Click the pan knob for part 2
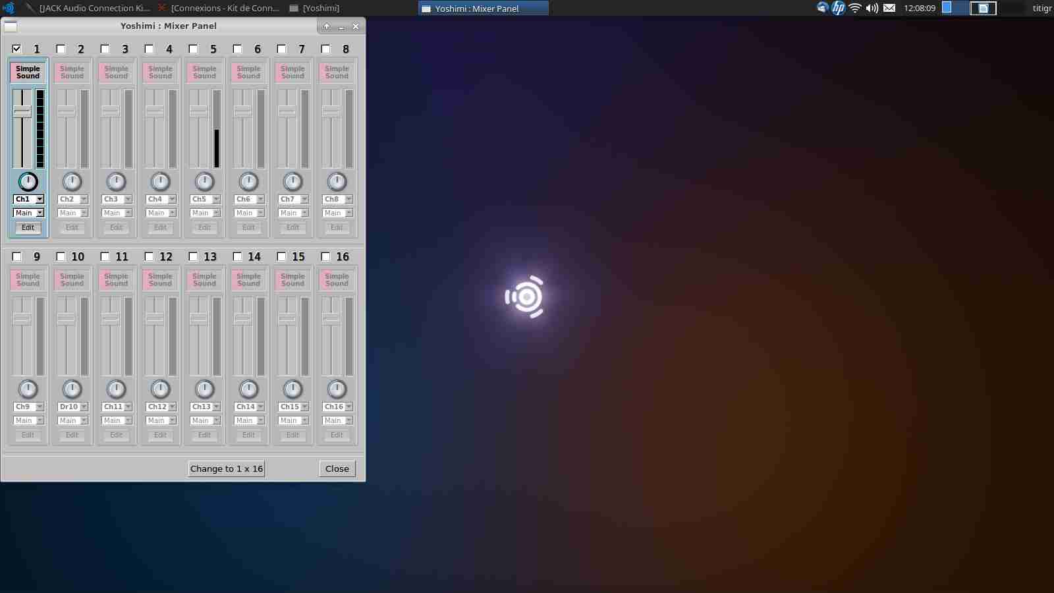The image size is (1054, 593). (72, 182)
